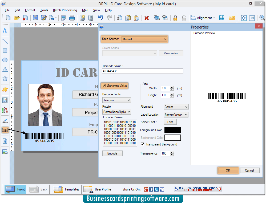Click the email envelope icon
Image resolution: width=266 pixels, height=203 pixels.
tap(232, 18)
